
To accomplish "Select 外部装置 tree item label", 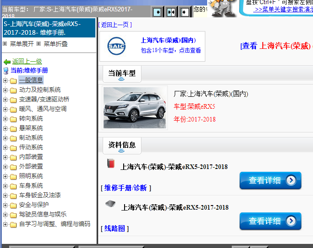I will [x=31, y=166].
